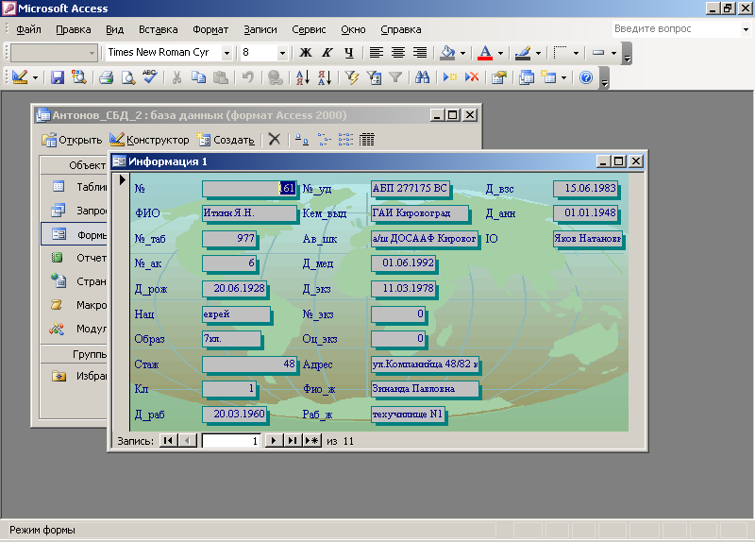This screenshot has height=542, width=755.
Task: Expand font color dropdown arrow
Action: click(x=500, y=53)
